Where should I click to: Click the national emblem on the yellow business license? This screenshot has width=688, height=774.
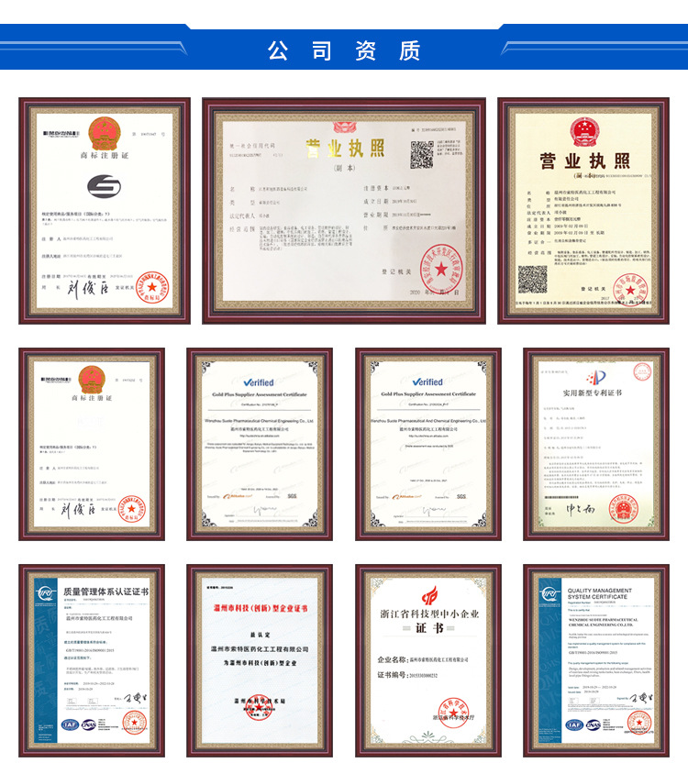[x=584, y=132]
